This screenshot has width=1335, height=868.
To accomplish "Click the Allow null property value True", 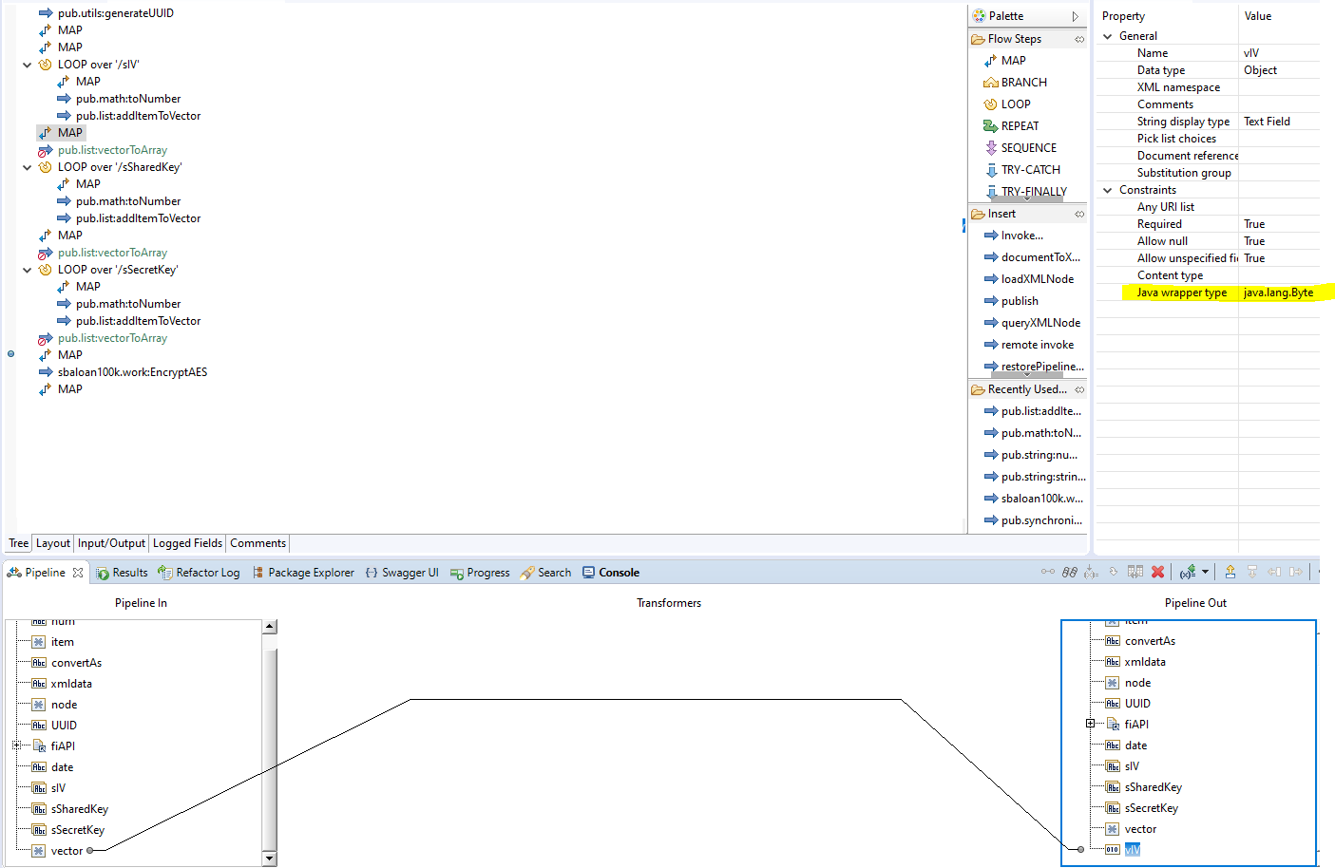I will (x=1254, y=241).
